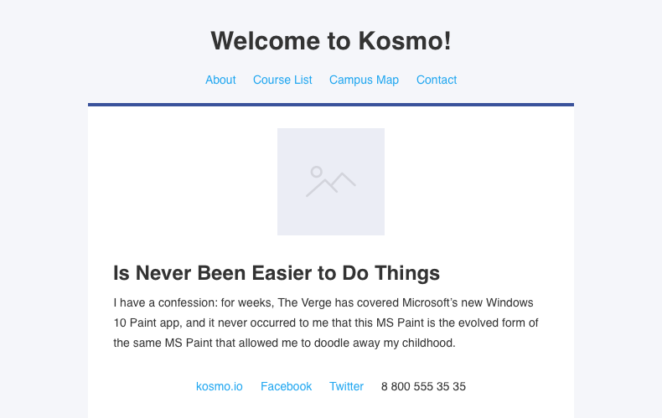Click the Welcome to Kosmo! title
Screen dimensions: 662x418
pyautogui.click(x=331, y=40)
